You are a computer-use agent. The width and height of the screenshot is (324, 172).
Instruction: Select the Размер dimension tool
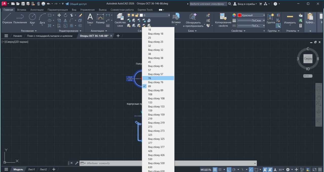pos(100,18)
